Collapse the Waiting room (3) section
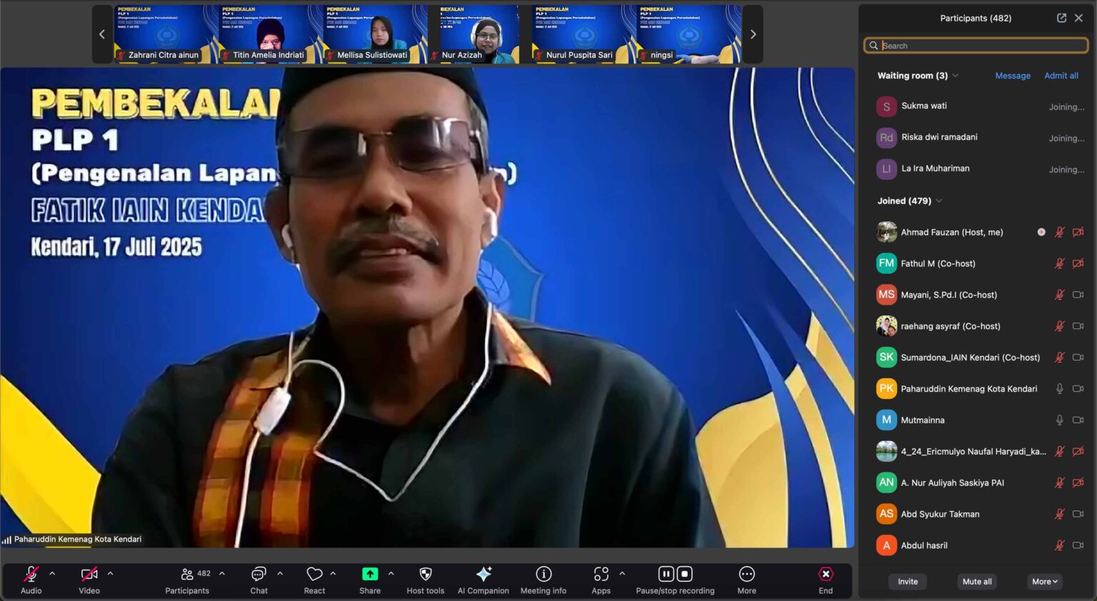Screen dimensions: 1097x601 pos(956,76)
